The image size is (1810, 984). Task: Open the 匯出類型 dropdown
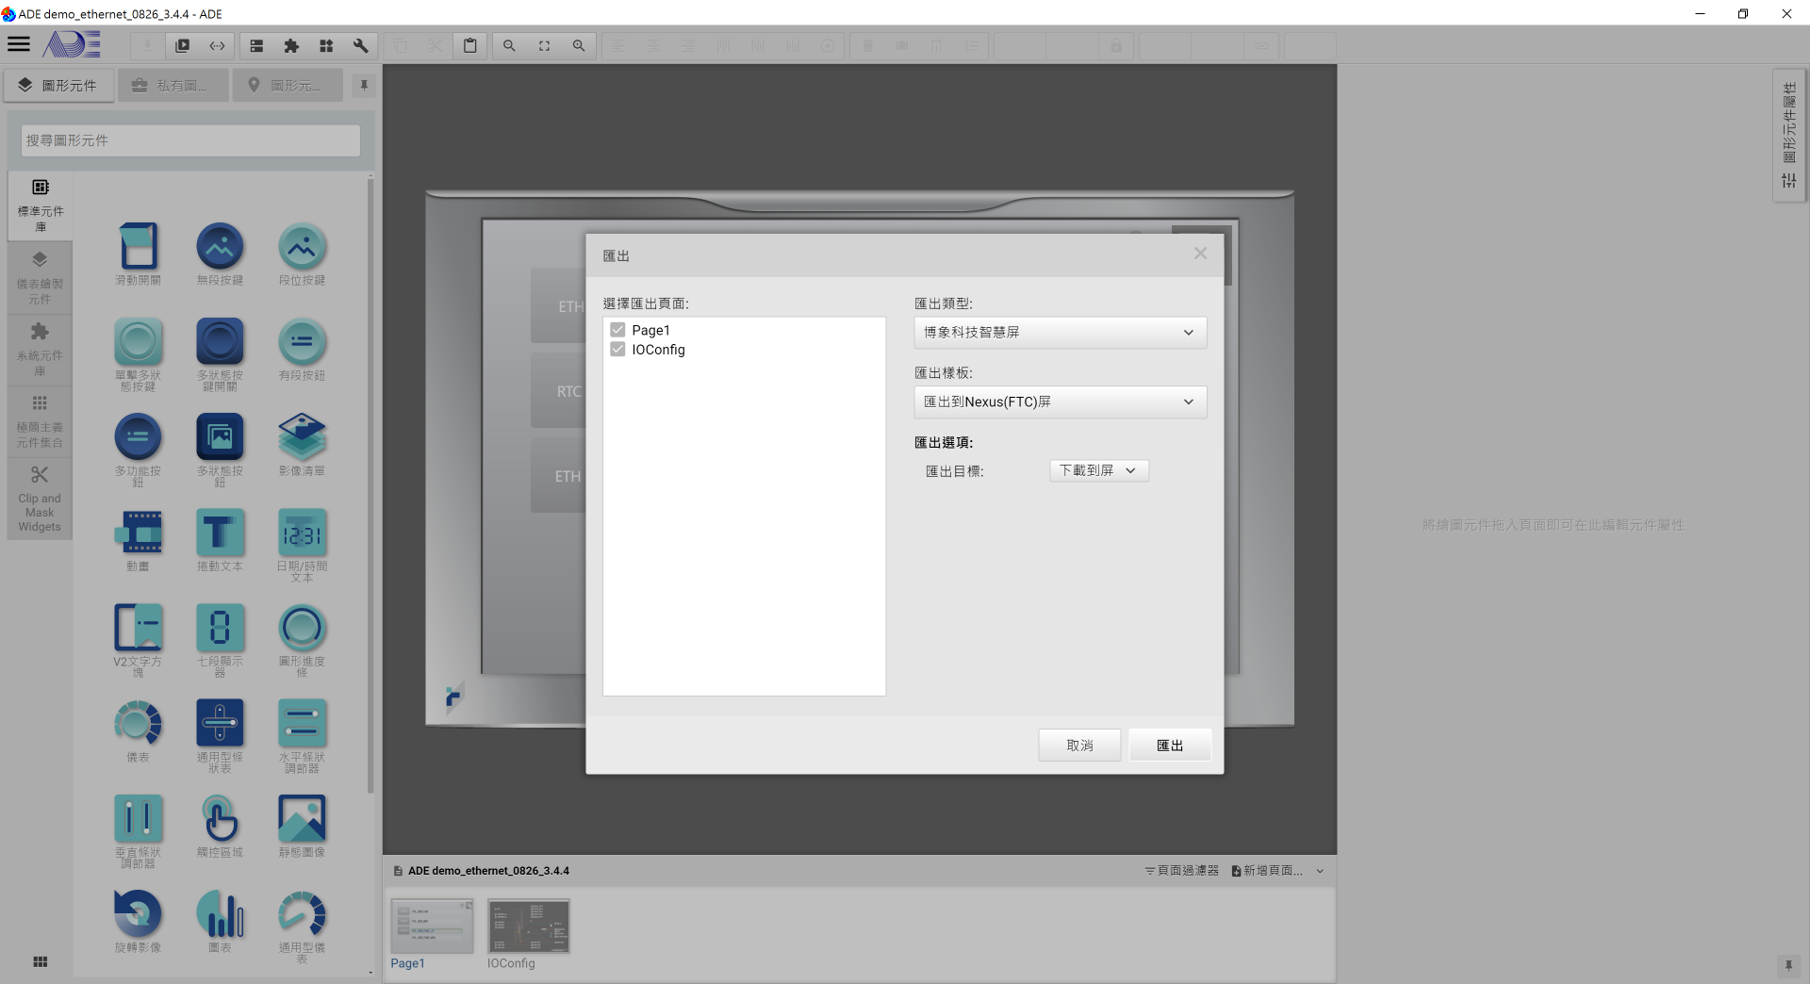tap(1060, 333)
